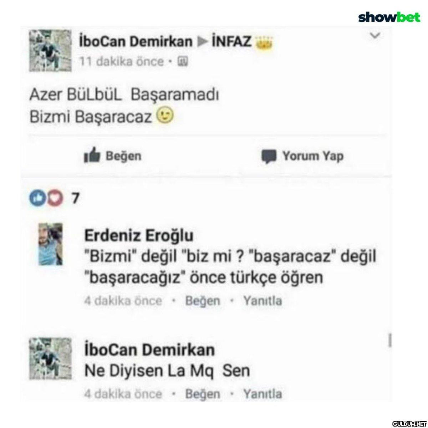Open the İNFAZ group link
The width and height of the screenshot is (428, 428).
coord(231,42)
